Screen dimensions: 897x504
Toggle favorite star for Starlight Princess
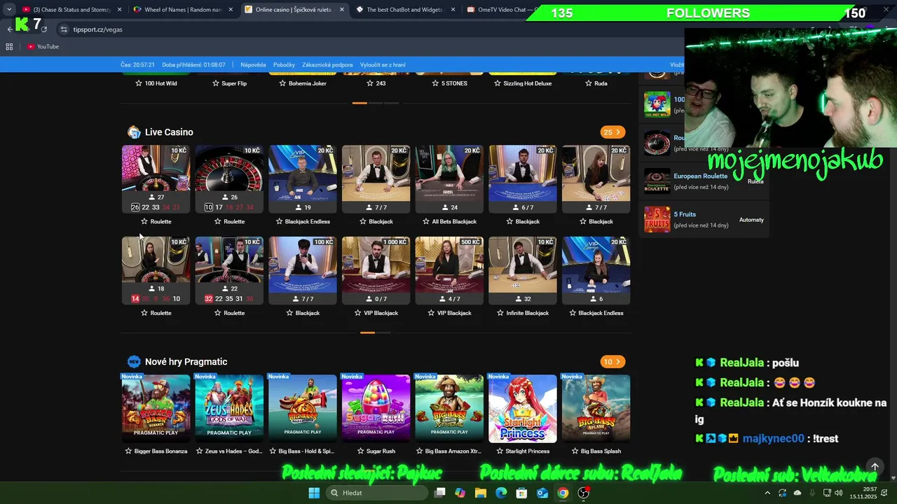coord(499,451)
